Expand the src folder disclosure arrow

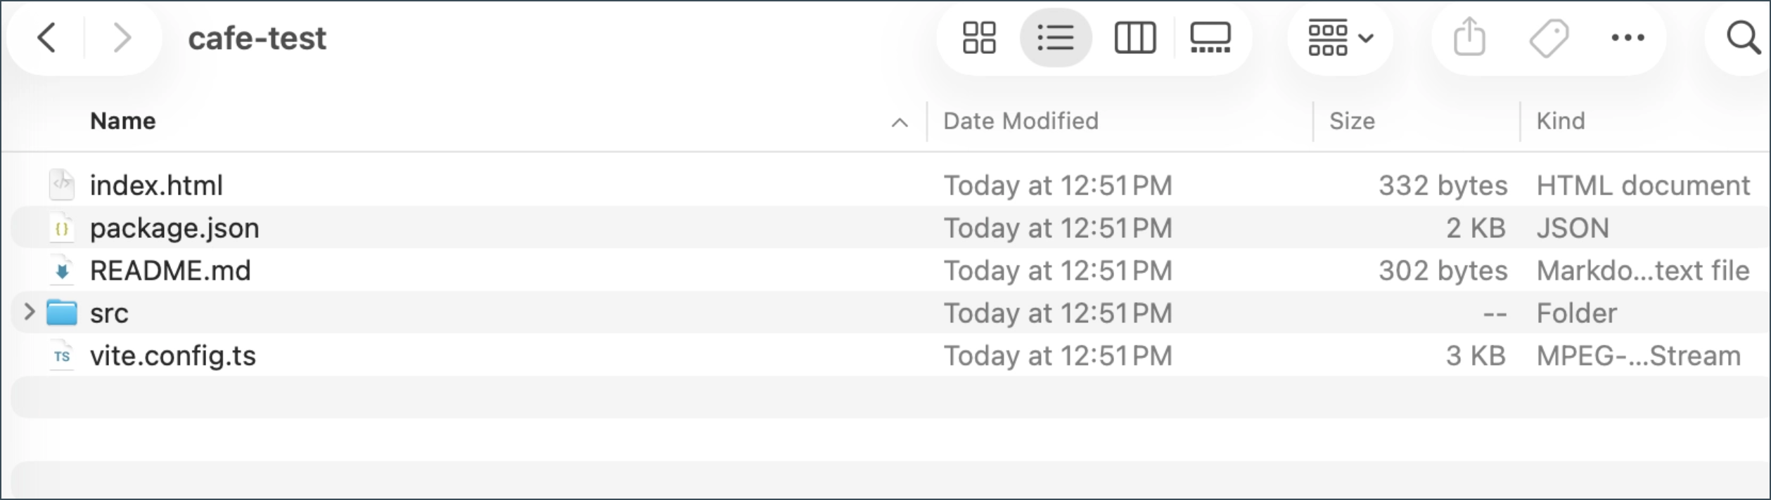[29, 312]
